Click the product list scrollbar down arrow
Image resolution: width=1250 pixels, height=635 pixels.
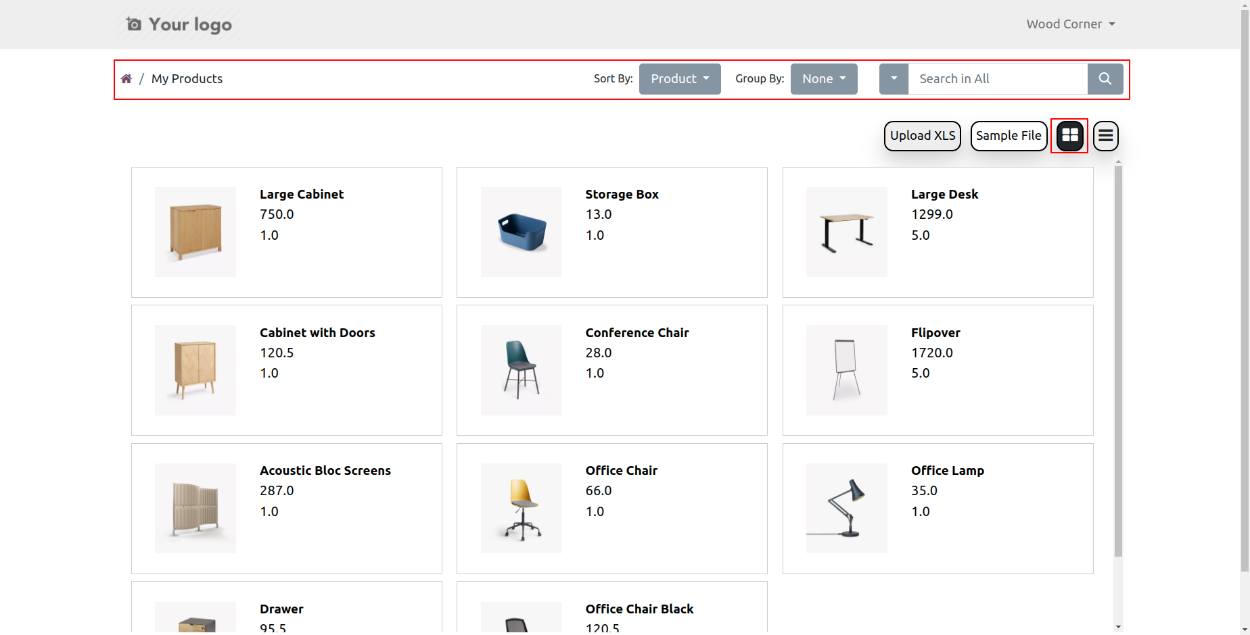coord(1118,628)
